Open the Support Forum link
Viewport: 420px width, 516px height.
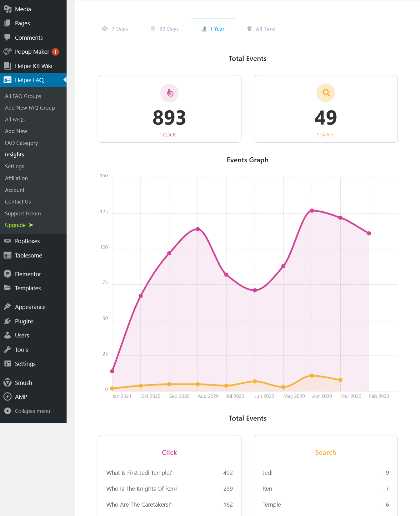tap(23, 214)
